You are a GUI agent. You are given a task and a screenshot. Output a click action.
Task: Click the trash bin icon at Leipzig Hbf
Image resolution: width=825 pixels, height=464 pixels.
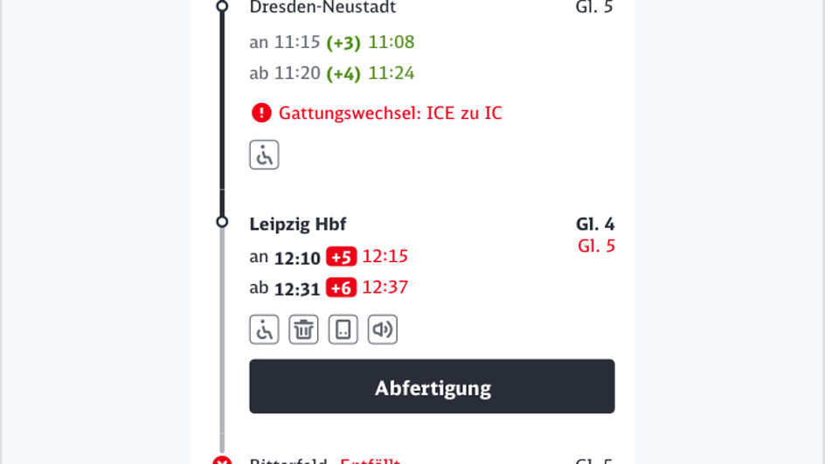tap(303, 329)
